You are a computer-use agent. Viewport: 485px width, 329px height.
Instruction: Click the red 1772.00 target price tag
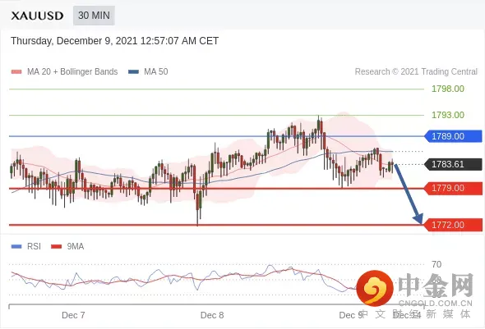pos(453,225)
